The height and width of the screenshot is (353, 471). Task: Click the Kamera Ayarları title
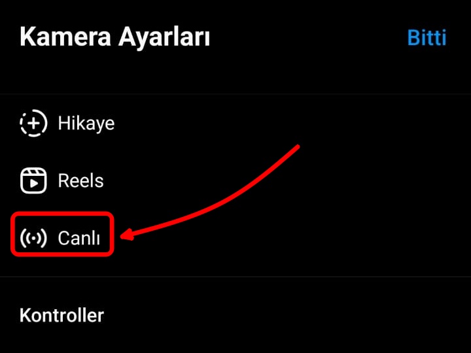pyautogui.click(x=114, y=37)
